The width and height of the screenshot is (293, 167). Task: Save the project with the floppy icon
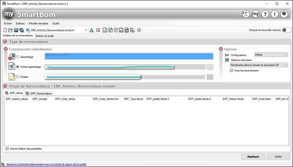tap(16, 30)
